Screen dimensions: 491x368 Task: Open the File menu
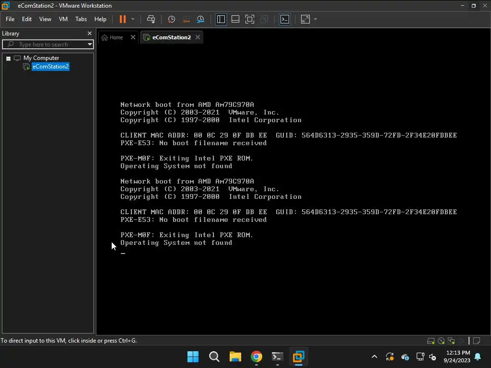(10, 19)
